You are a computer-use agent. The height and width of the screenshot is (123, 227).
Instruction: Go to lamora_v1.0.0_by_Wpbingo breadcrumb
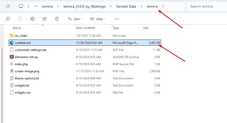(85, 7)
